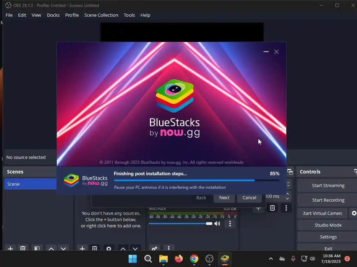Click Start Streaming in Controls

click(328, 186)
